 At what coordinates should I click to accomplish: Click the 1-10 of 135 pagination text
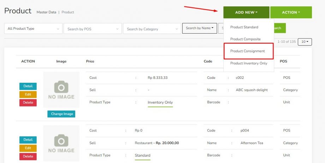coord(286,42)
